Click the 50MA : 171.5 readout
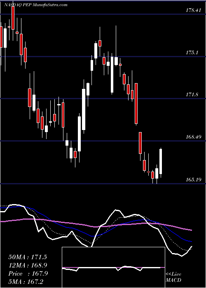 pyautogui.click(x=28, y=257)
